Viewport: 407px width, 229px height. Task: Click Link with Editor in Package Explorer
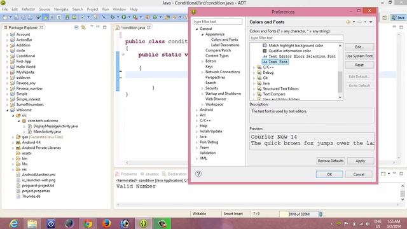83,27
